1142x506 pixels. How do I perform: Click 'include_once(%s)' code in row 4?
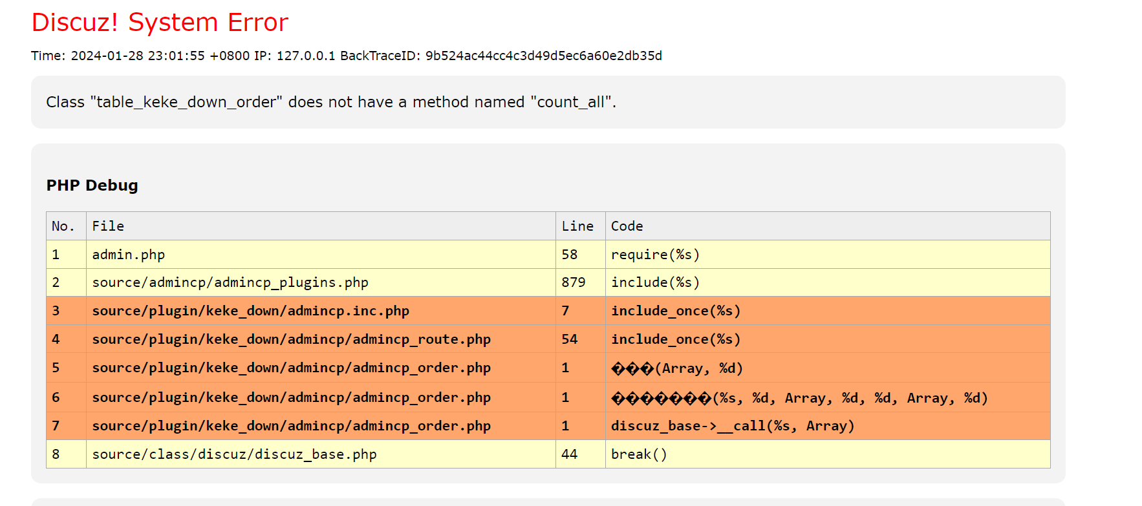pyautogui.click(x=828, y=339)
